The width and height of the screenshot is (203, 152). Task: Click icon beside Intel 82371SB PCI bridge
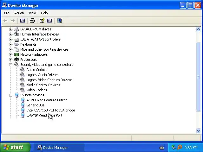[23, 110]
